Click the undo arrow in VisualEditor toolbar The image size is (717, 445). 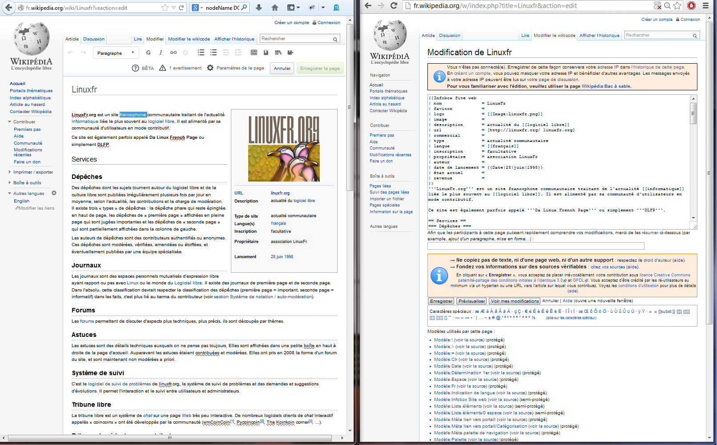(71, 53)
